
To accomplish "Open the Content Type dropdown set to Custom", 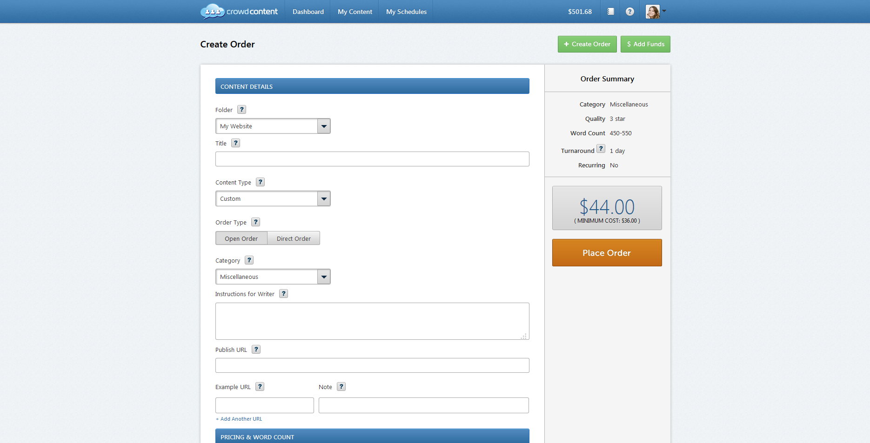I will click(x=273, y=198).
